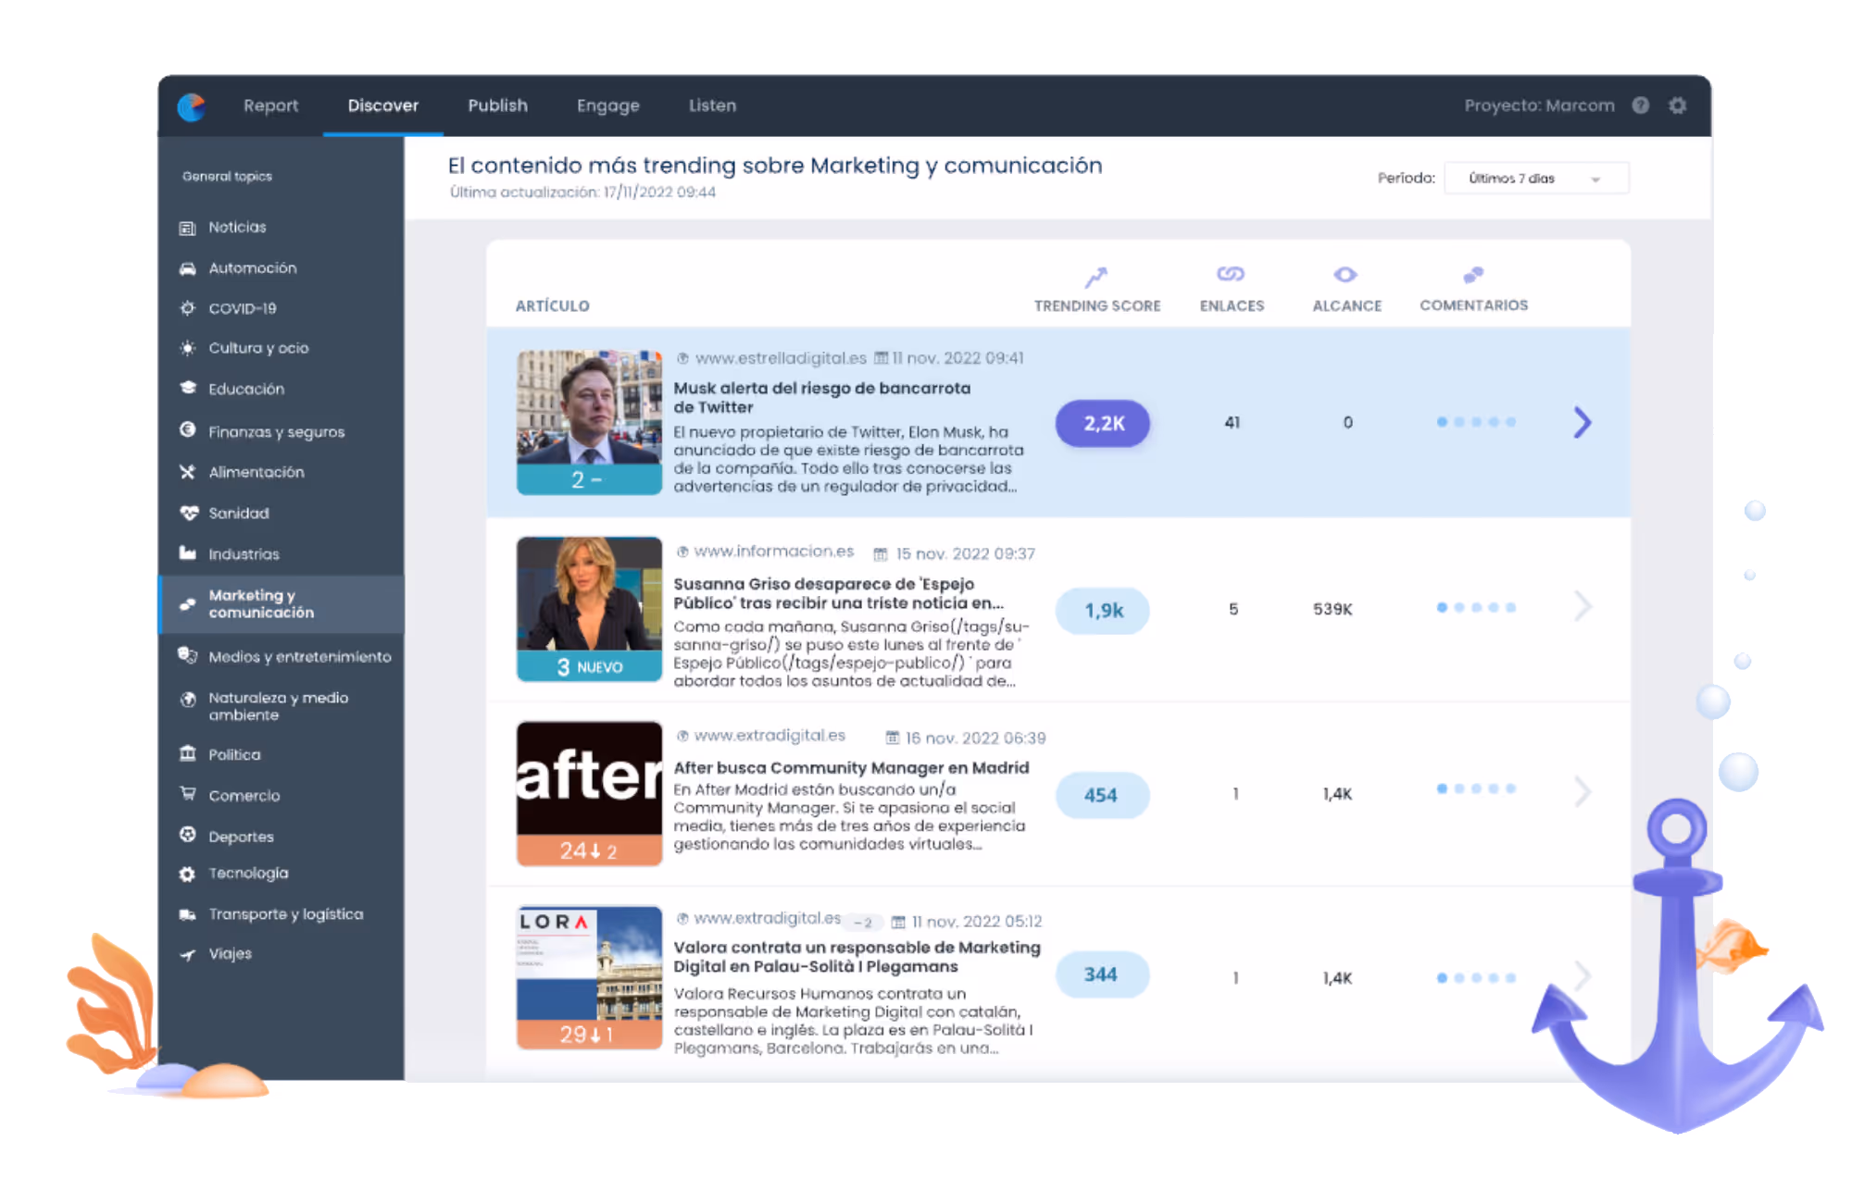Open the After logo article thumbnail
The image size is (1852, 1191).
[589, 794]
